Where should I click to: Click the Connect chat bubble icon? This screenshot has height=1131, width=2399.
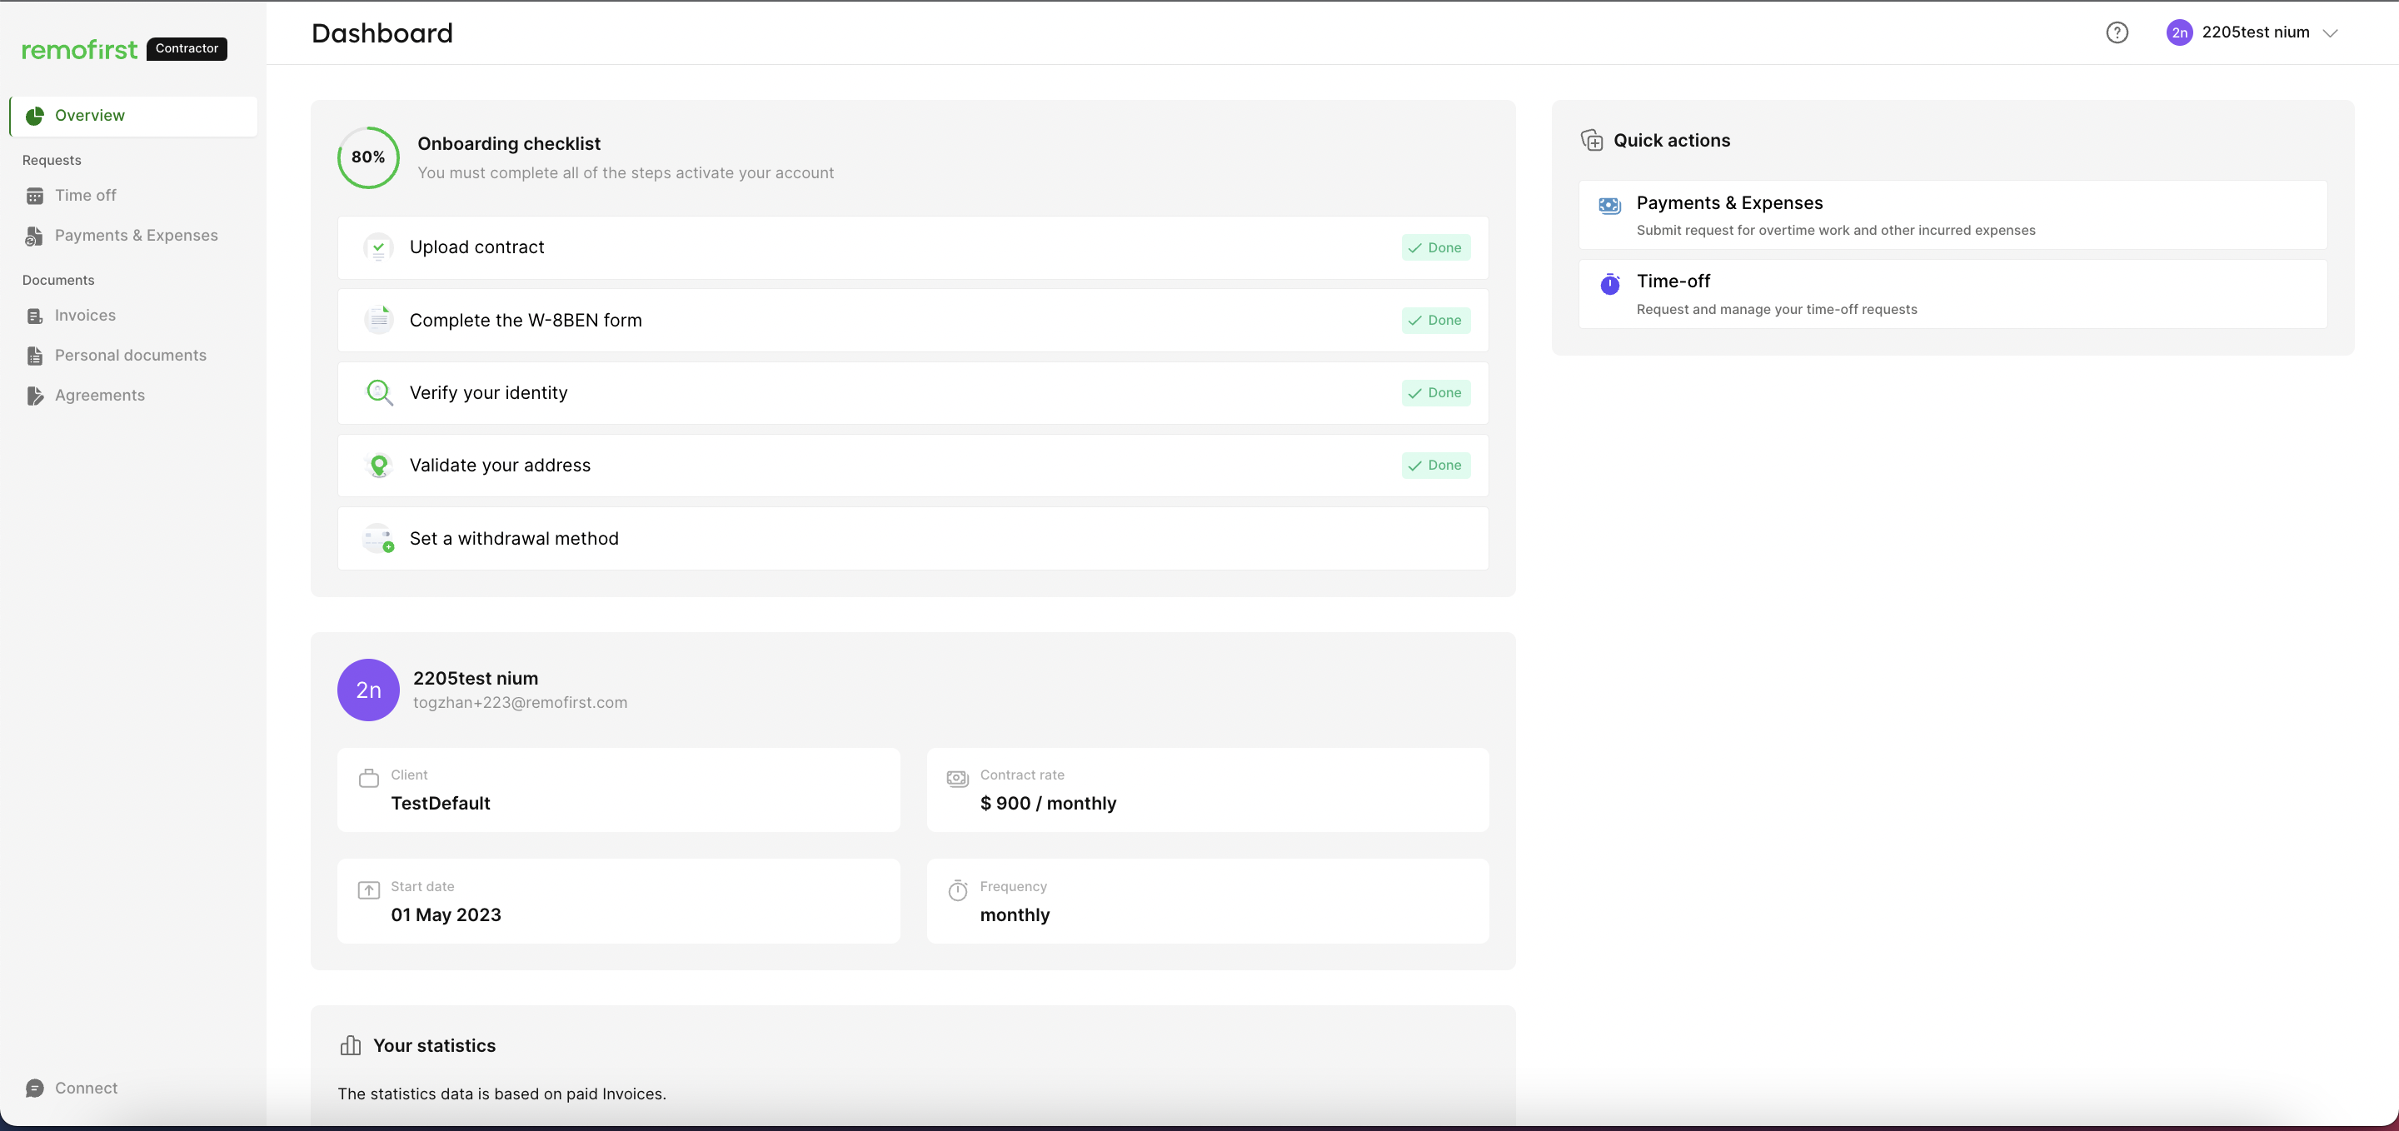tap(34, 1089)
